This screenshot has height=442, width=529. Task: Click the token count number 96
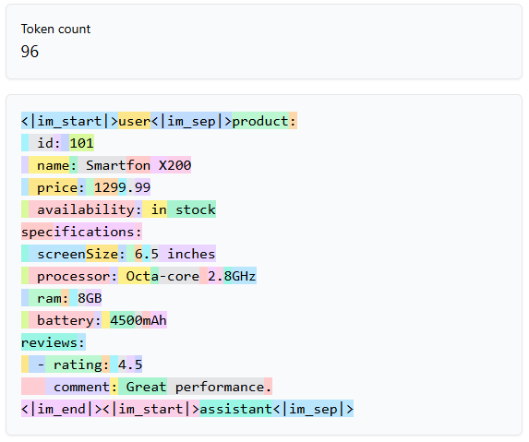point(30,52)
